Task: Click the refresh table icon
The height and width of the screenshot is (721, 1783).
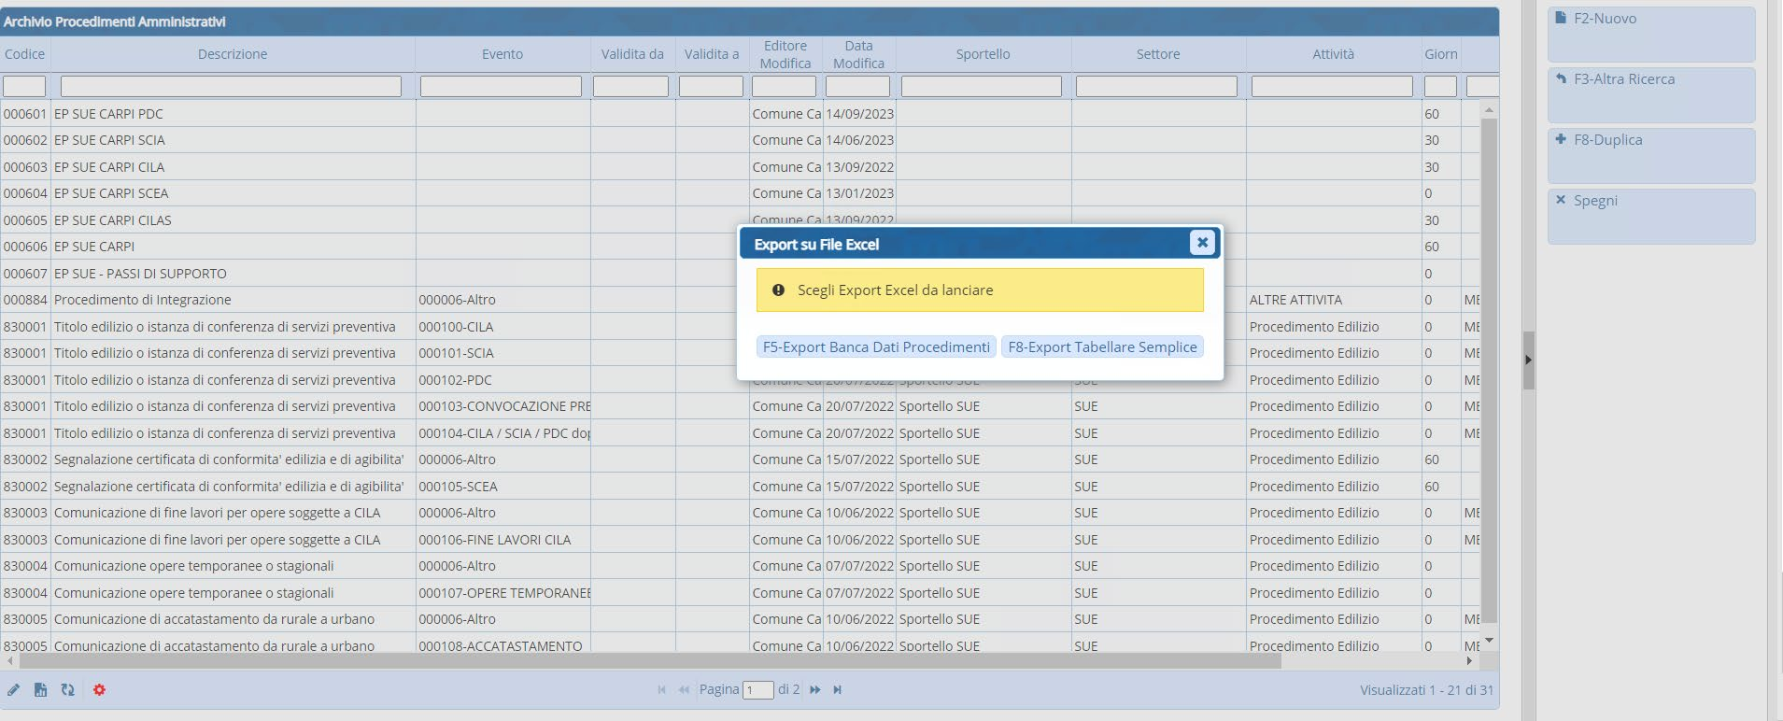Action: click(x=67, y=690)
